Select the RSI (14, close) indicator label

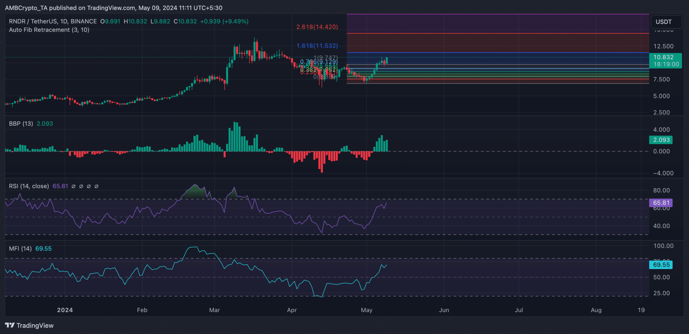29,186
